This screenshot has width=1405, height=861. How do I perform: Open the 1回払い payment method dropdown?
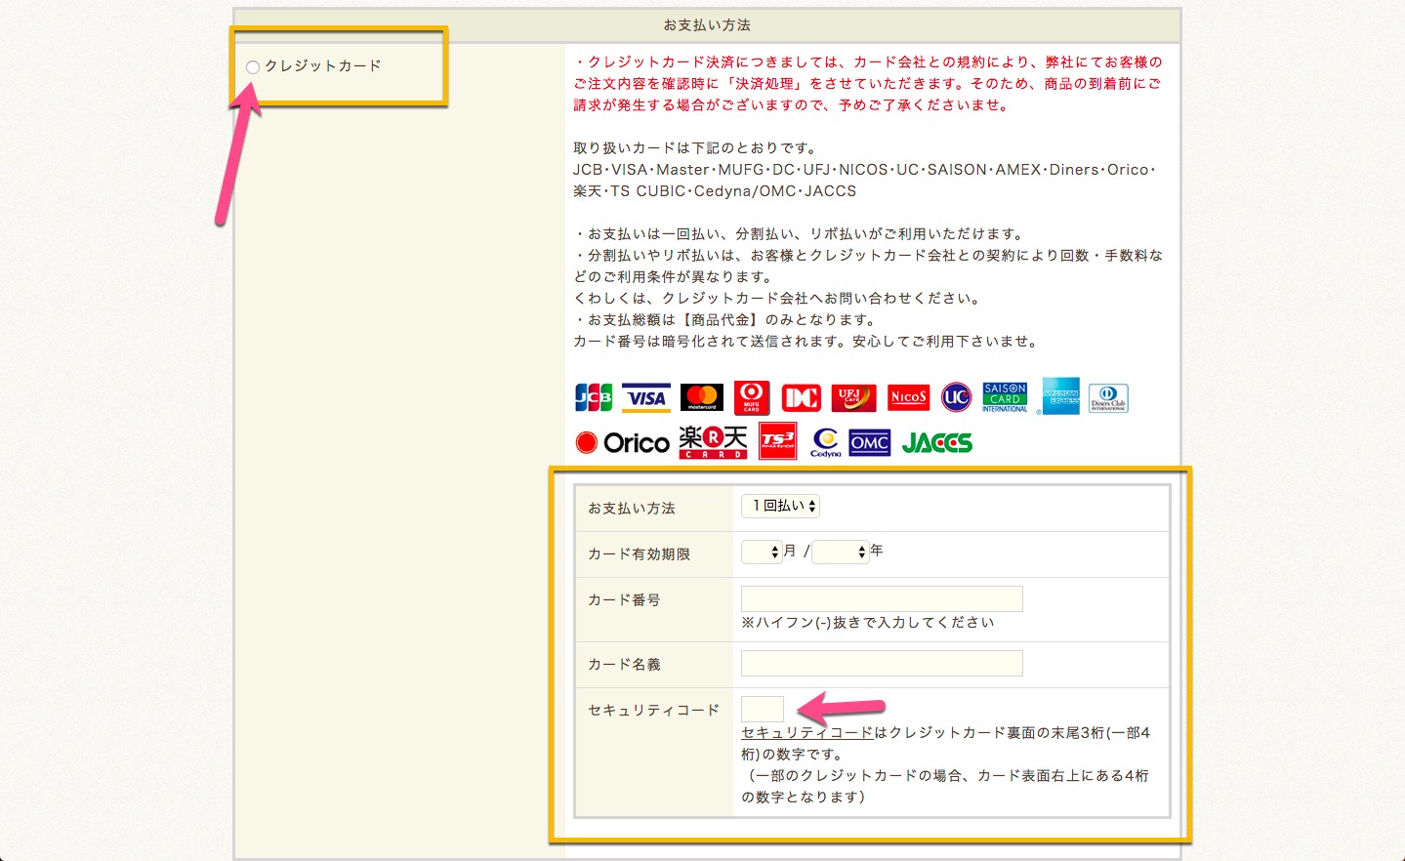(780, 506)
